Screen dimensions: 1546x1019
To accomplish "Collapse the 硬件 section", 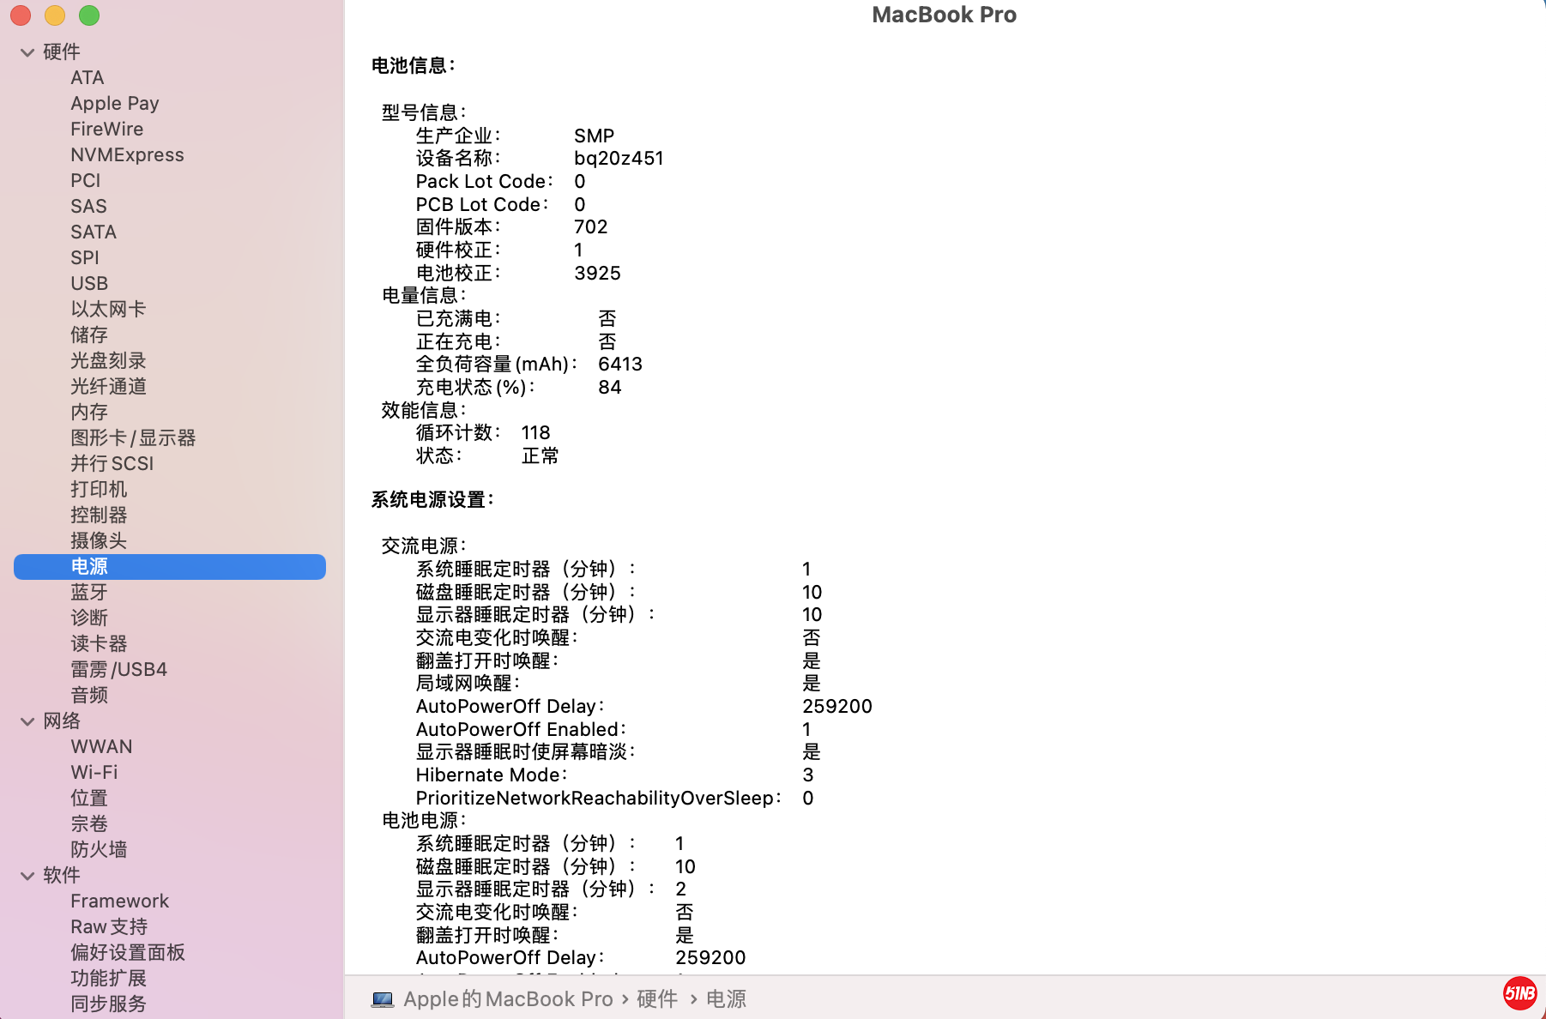I will pos(27,52).
